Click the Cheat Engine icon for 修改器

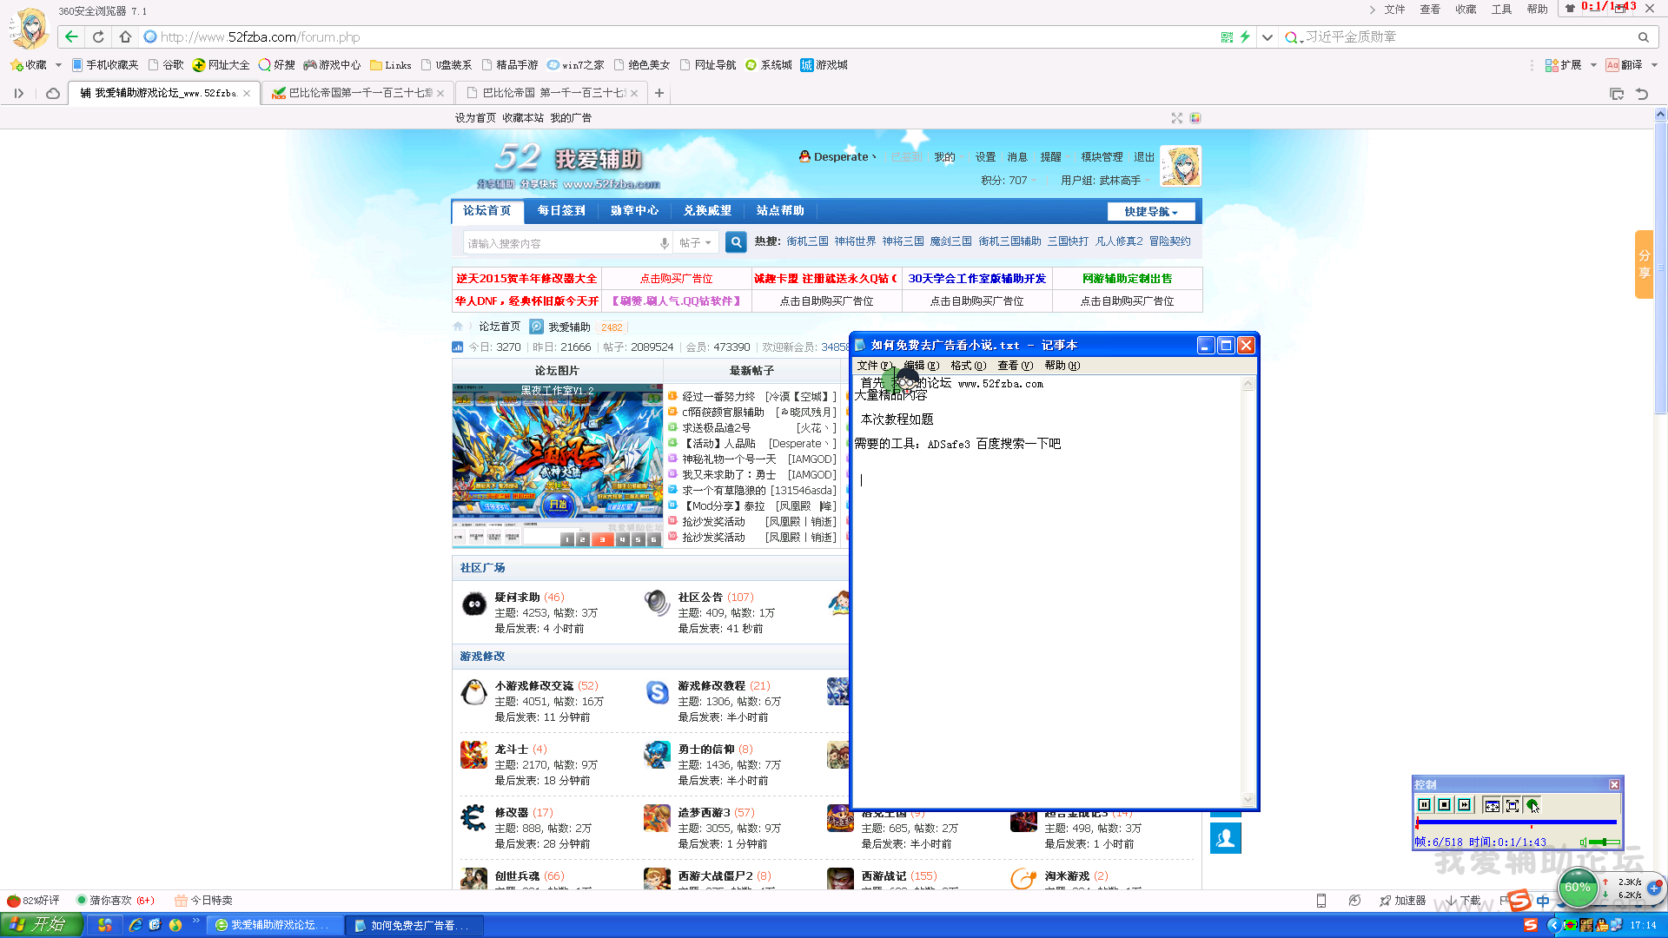click(473, 817)
